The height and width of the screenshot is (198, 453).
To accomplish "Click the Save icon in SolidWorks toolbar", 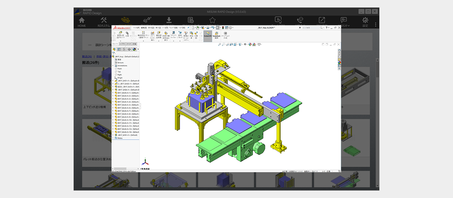I will [203, 28].
